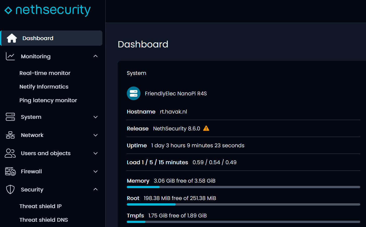Screen dimensions: 366x227
Task: Open Real-time monitor page
Action: [x=45, y=73]
